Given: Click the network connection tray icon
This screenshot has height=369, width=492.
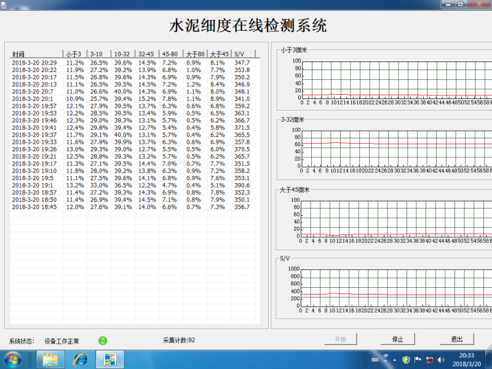Looking at the screenshot, I should pyautogui.click(x=430, y=360).
